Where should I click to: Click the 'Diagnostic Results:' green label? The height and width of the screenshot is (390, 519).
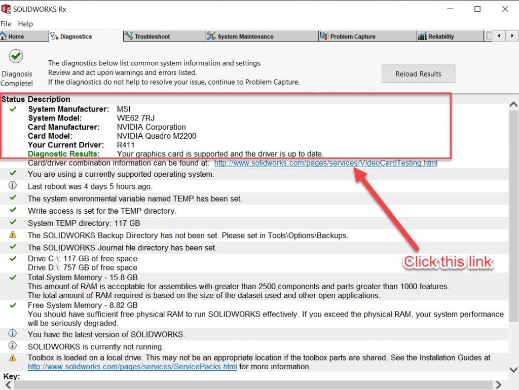pos(63,154)
